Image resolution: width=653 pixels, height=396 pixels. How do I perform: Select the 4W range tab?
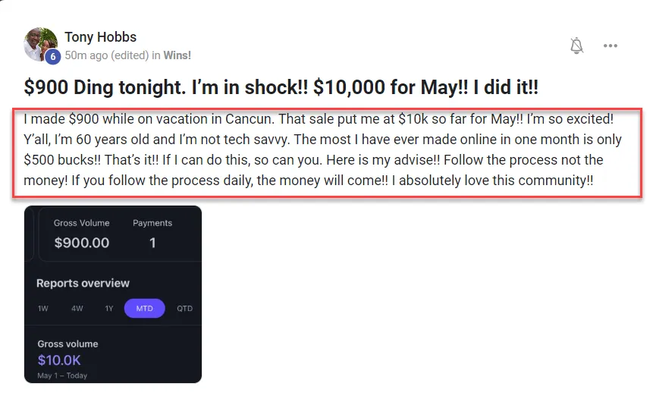coord(77,309)
